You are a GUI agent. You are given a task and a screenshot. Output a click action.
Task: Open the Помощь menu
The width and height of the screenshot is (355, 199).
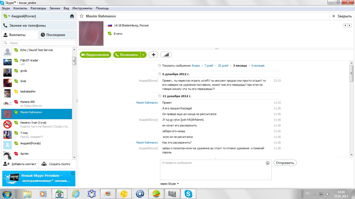pyautogui.click(x=102, y=8)
